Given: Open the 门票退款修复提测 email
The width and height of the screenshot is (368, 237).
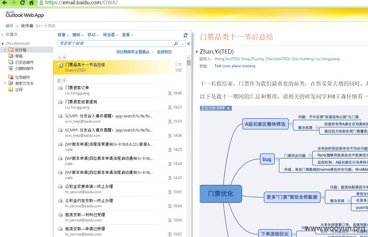Looking at the screenshot, I should pos(120,105).
